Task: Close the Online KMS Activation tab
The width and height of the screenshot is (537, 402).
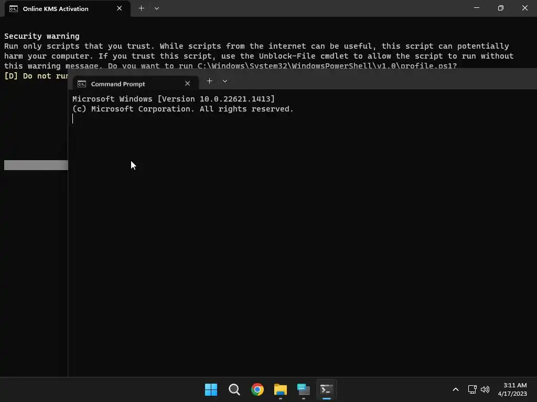Action: (x=119, y=8)
